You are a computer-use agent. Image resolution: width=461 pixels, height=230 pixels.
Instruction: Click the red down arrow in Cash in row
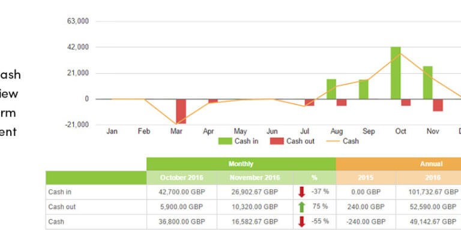pyautogui.click(x=302, y=192)
